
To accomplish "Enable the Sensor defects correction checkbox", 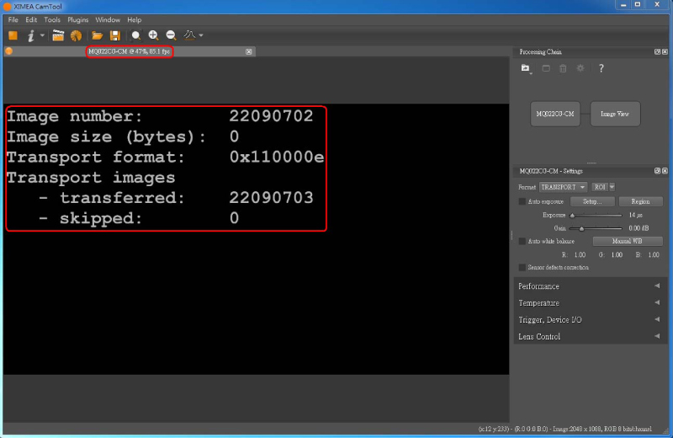I will pyautogui.click(x=522, y=267).
